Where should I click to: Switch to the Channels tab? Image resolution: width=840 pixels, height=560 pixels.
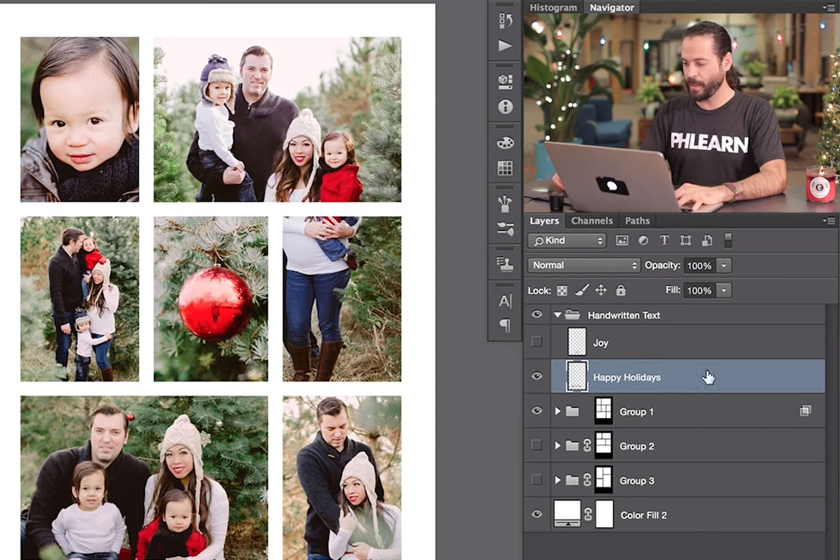(592, 220)
